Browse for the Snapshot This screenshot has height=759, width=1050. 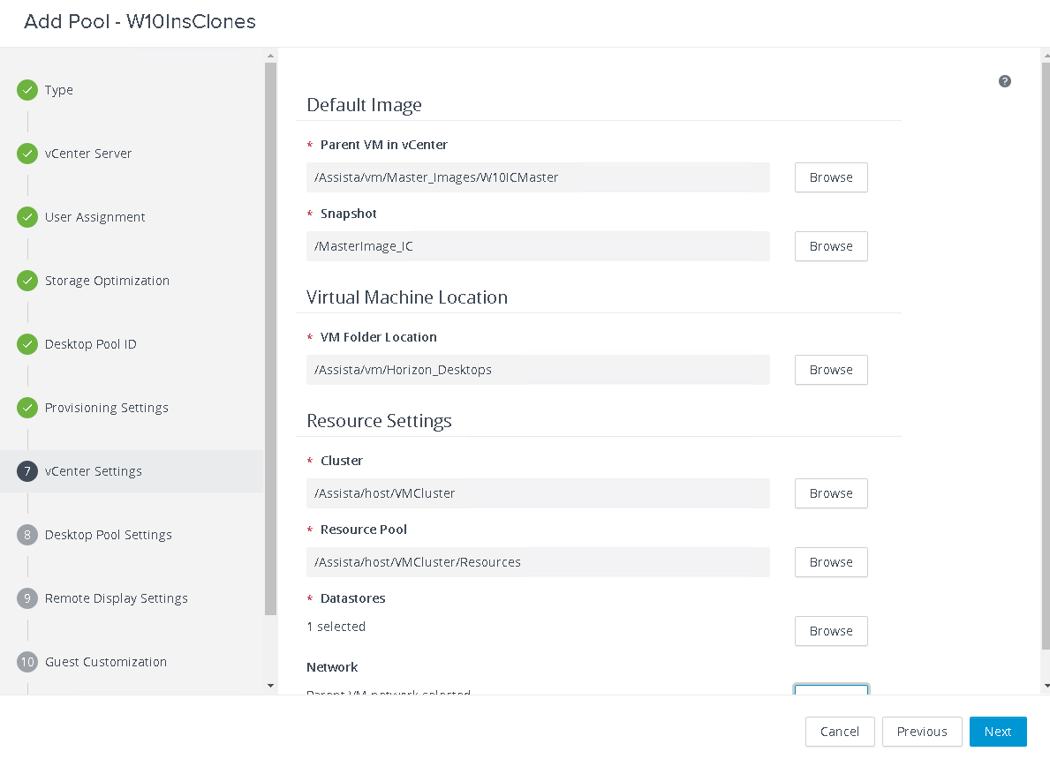pos(830,246)
